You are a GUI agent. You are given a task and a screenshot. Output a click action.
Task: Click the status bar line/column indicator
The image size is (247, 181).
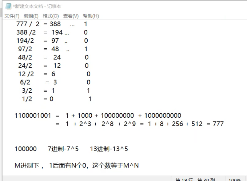[195, 180]
